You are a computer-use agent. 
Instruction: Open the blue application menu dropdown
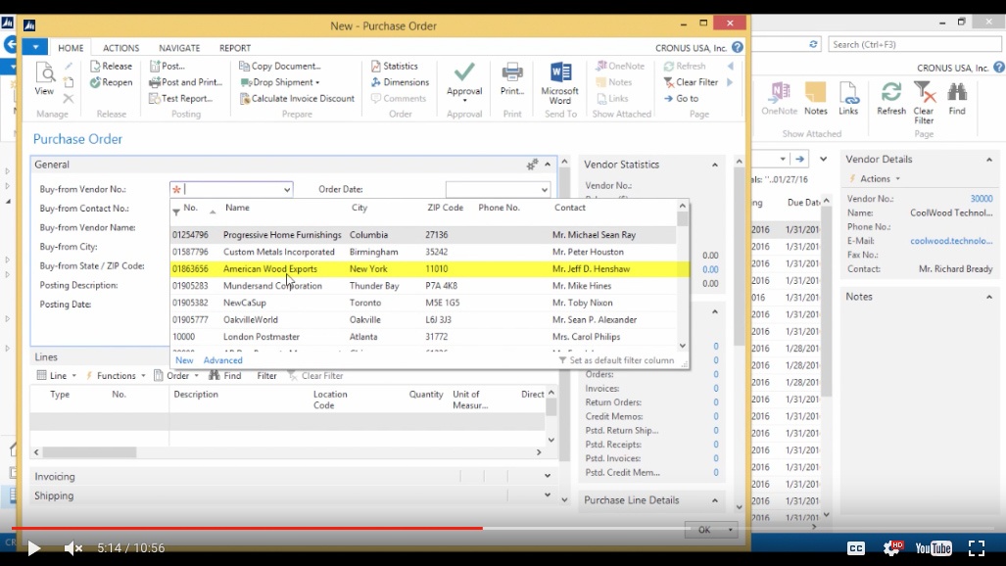pyautogui.click(x=35, y=47)
